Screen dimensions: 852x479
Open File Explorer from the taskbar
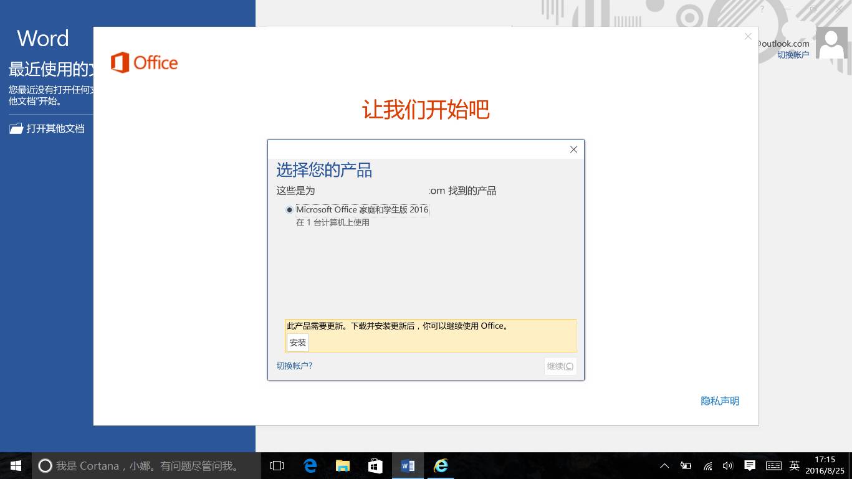342,465
